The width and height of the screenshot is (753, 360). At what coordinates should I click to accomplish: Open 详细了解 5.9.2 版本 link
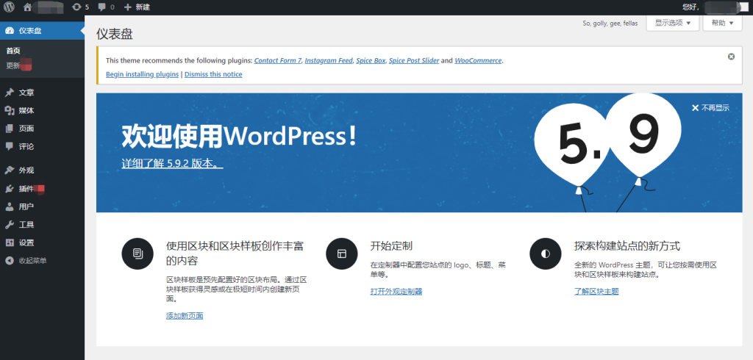172,163
